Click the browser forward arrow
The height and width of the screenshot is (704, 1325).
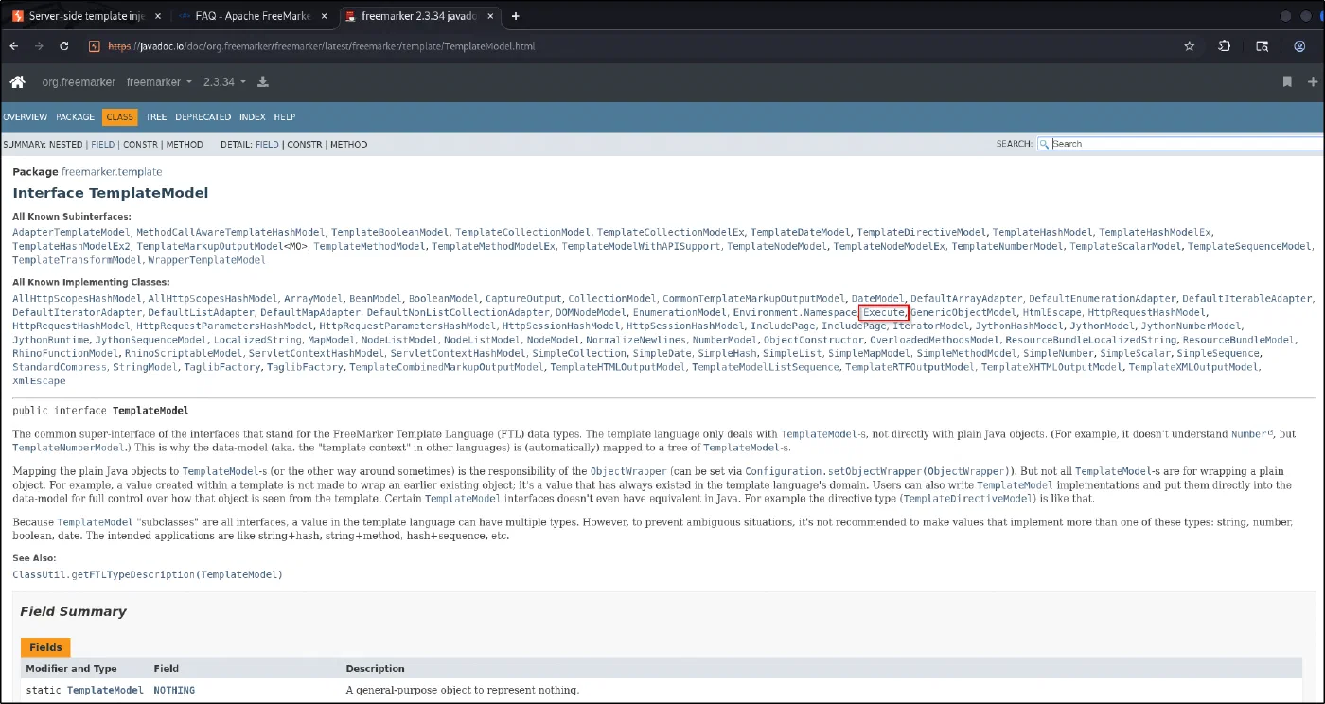tap(39, 45)
